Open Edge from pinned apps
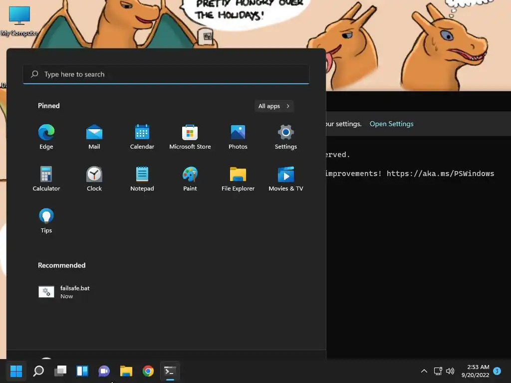 click(46, 137)
